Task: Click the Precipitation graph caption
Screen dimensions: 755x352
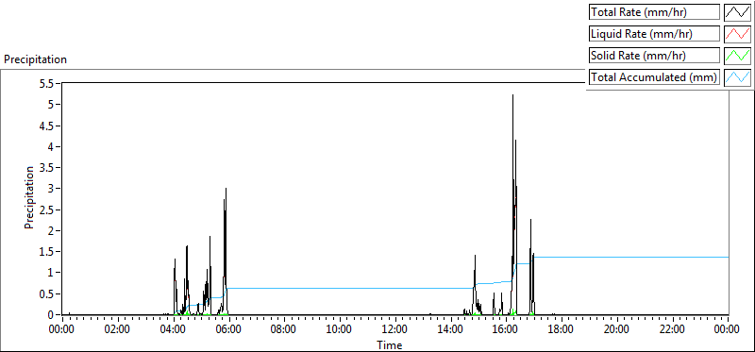Action: 35,59
